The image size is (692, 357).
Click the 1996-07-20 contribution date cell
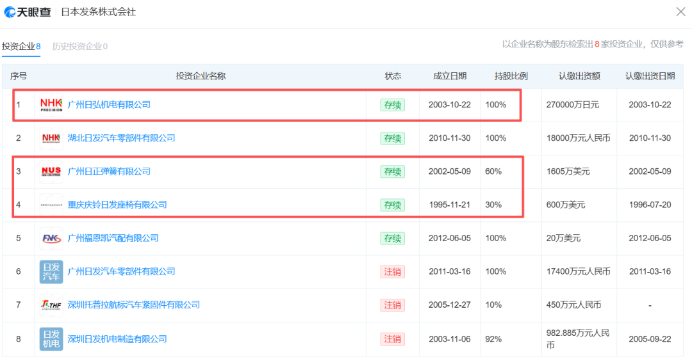650,205
